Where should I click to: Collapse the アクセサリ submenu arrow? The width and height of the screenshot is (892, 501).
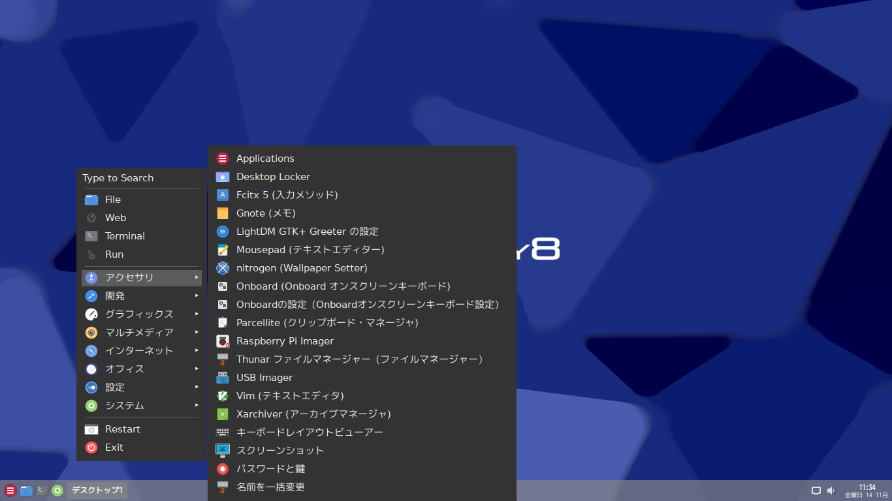[x=197, y=277]
